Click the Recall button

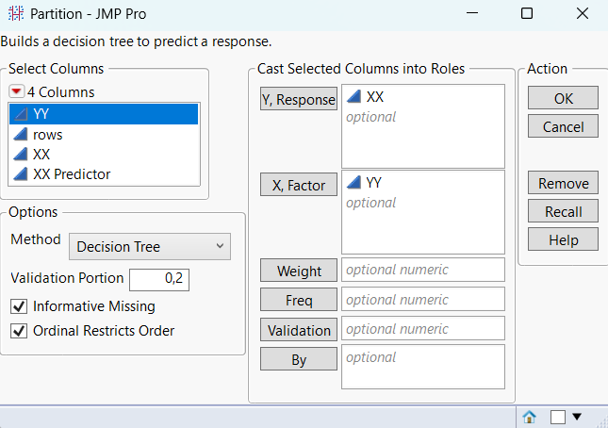click(563, 212)
